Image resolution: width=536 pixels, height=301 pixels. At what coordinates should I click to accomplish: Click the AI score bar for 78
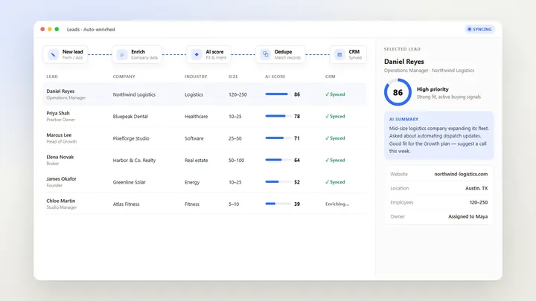click(278, 116)
